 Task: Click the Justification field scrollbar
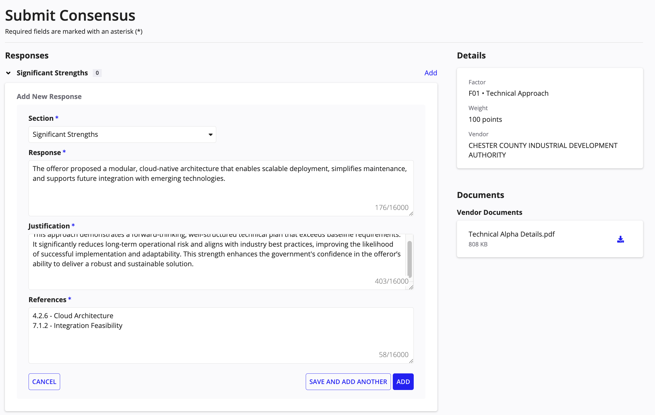(x=410, y=259)
